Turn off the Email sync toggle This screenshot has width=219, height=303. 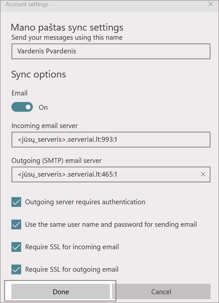(22, 107)
